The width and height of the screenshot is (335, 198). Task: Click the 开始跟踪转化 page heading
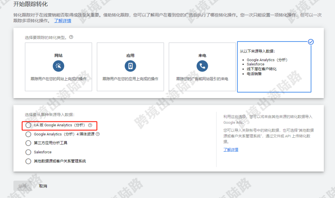[30, 4]
